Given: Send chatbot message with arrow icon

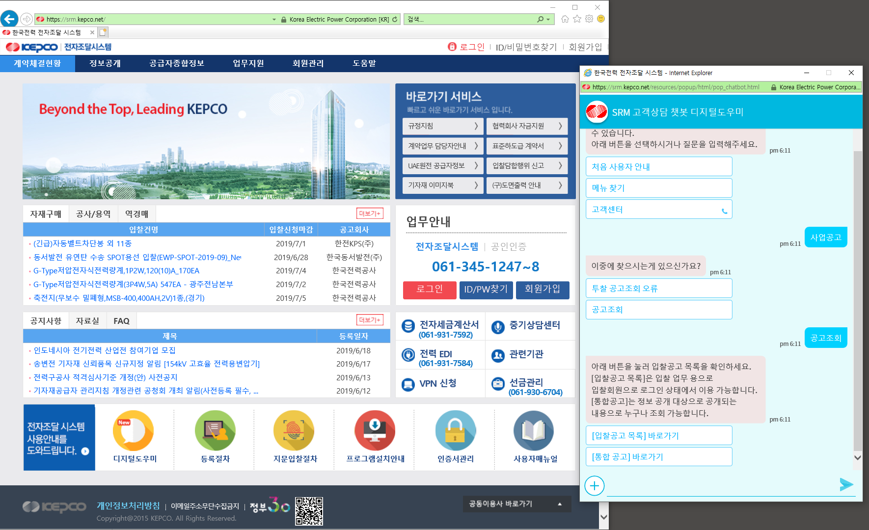Looking at the screenshot, I should [846, 485].
